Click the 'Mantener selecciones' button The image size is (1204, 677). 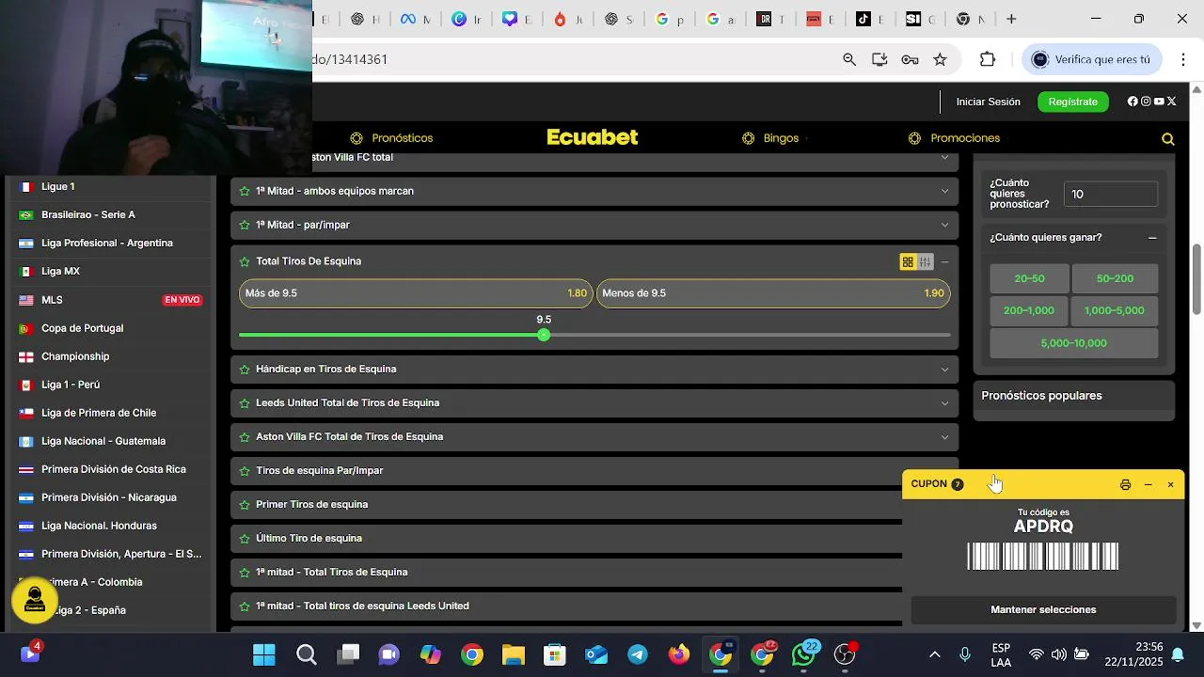click(1043, 610)
